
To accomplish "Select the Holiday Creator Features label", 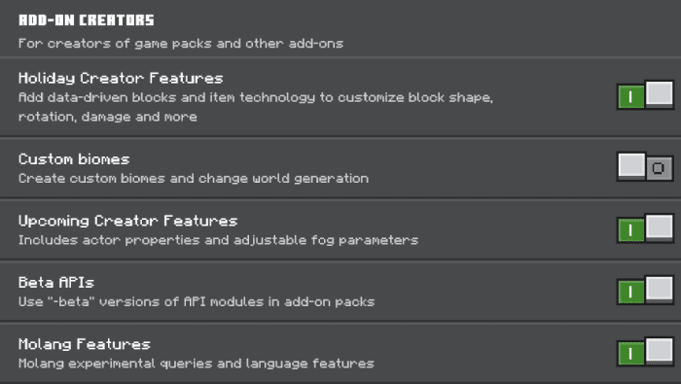I will pyautogui.click(x=121, y=78).
